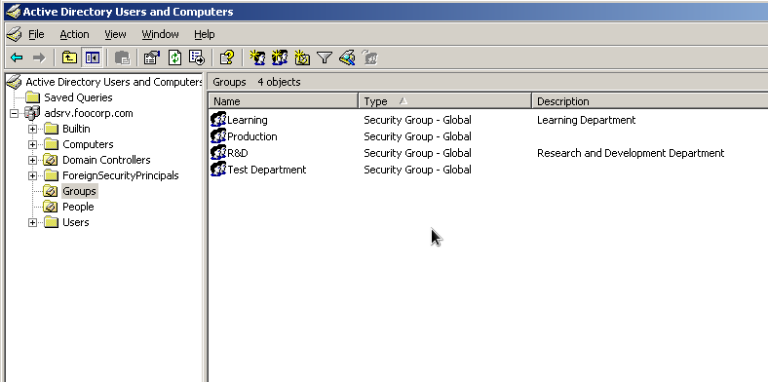Click the MMC icon left of File menu

click(x=15, y=34)
